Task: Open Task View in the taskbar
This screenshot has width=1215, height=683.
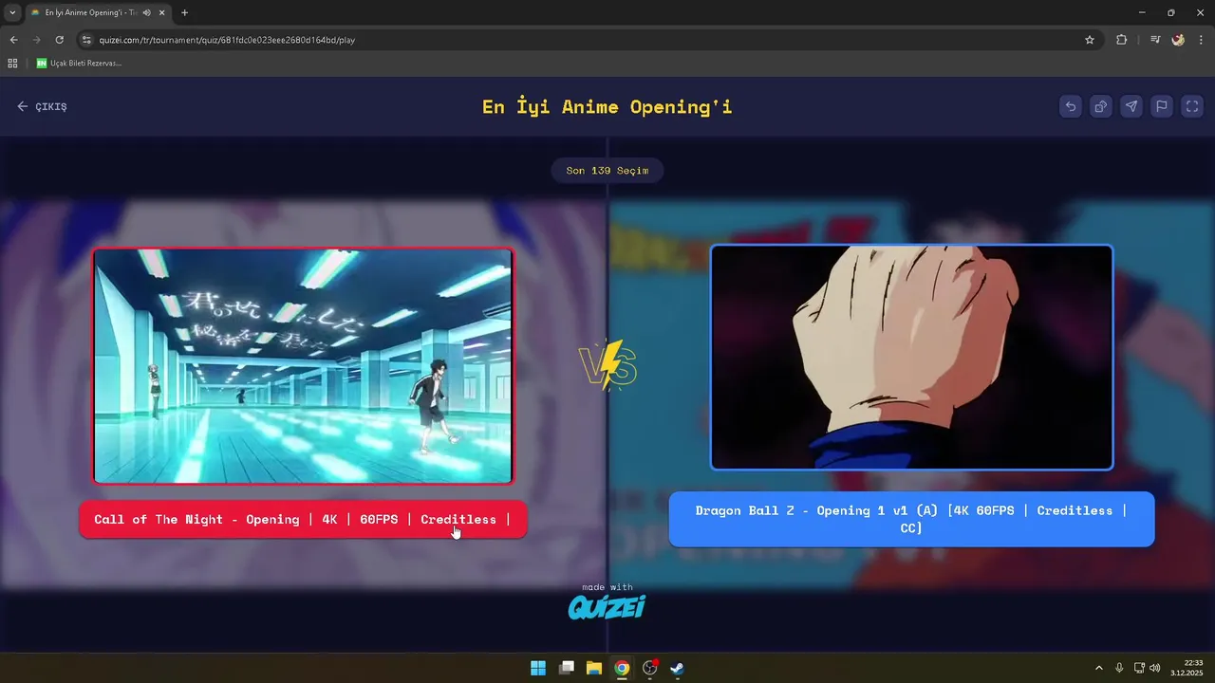Action: coord(567,668)
